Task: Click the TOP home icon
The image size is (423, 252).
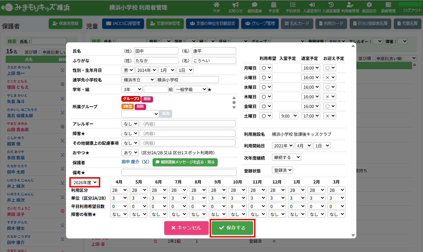Action: (x=216, y=5)
